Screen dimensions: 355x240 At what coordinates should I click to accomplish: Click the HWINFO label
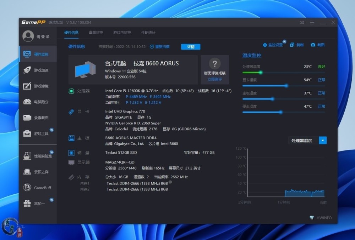pyautogui.click(x=324, y=218)
